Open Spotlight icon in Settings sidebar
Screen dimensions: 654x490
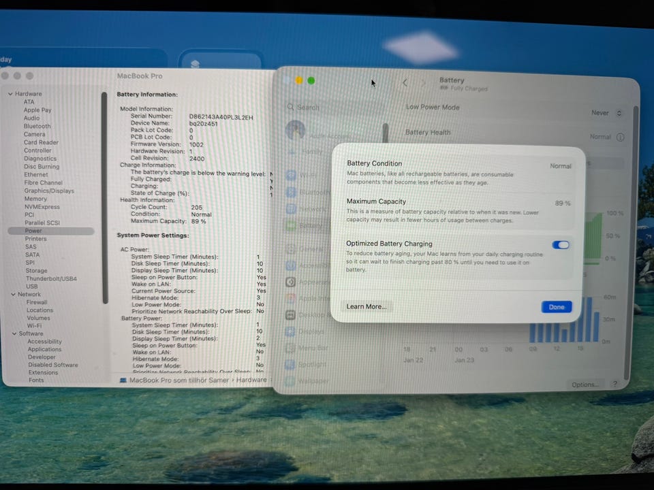(290, 365)
